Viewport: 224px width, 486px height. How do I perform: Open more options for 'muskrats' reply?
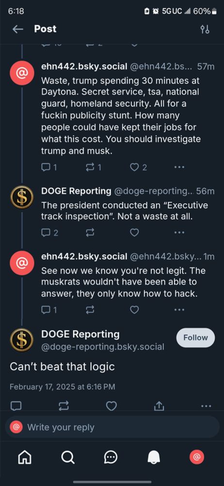click(179, 310)
